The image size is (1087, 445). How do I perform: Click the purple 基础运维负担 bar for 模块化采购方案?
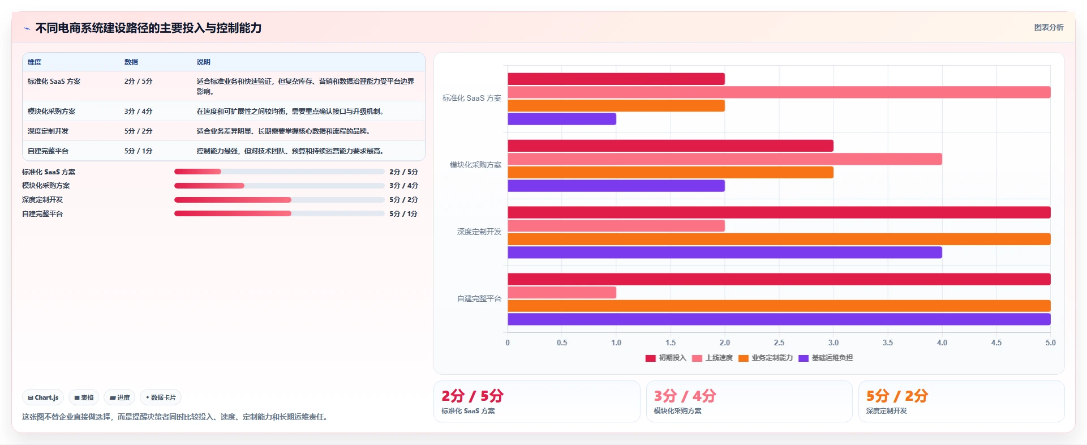coord(616,186)
